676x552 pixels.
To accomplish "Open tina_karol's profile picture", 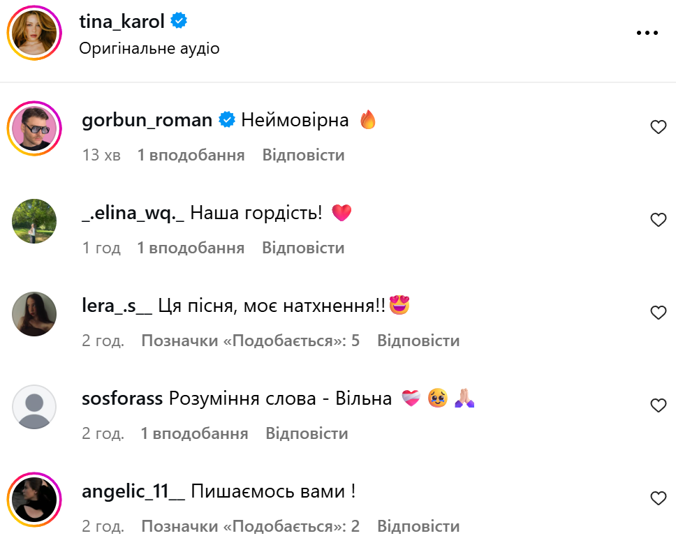I will [x=34, y=33].
